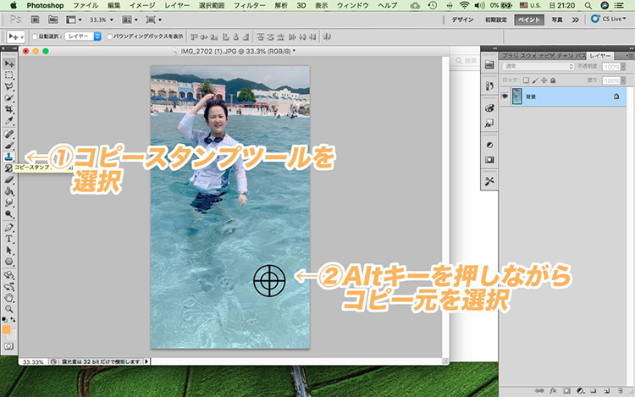Switch to the ブラシ tab

pyautogui.click(x=510, y=56)
